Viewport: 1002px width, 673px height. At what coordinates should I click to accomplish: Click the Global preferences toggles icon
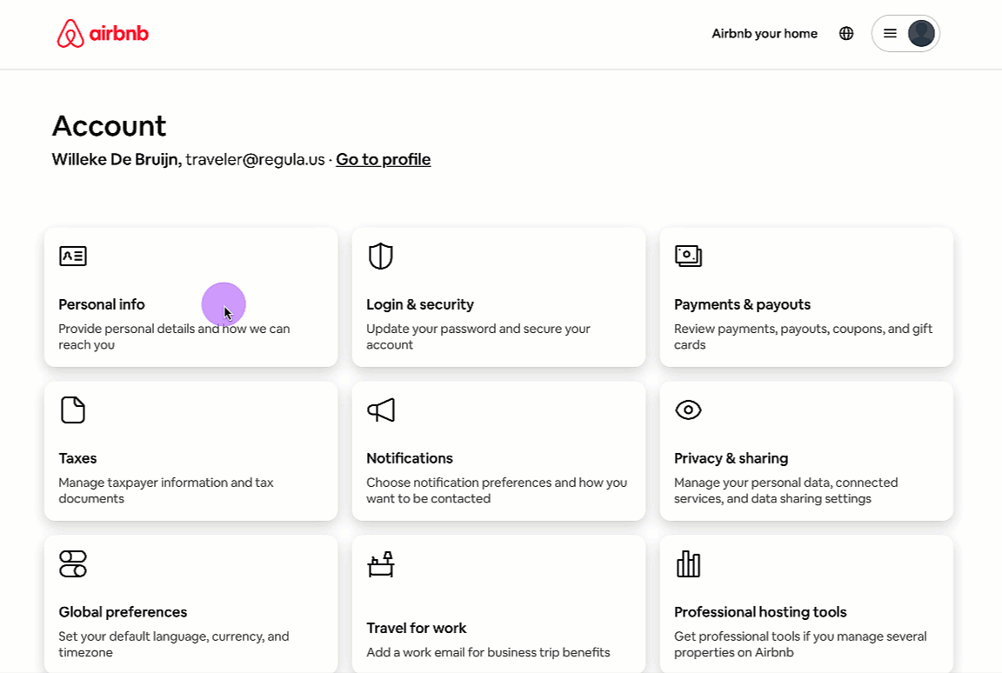pyautogui.click(x=73, y=563)
